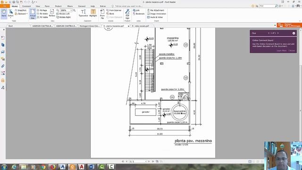Click the zoom in magnifier
This screenshot has height=170, width=302.
74,10
